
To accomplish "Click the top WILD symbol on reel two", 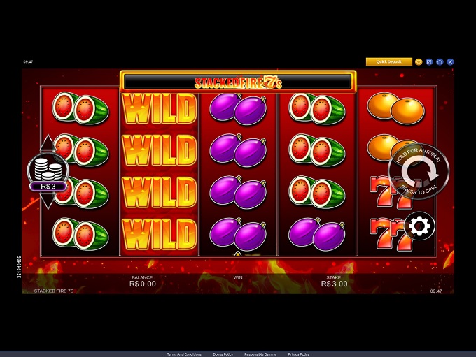I will click(160, 109).
